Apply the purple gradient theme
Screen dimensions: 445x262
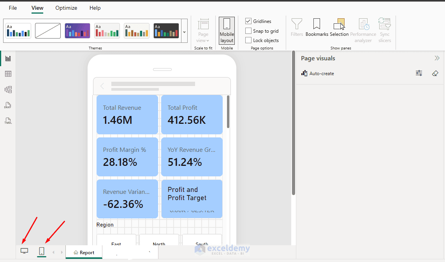click(x=77, y=31)
